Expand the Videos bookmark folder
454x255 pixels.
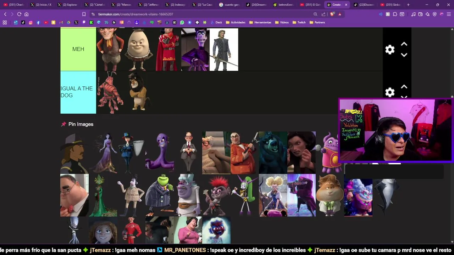click(282, 22)
